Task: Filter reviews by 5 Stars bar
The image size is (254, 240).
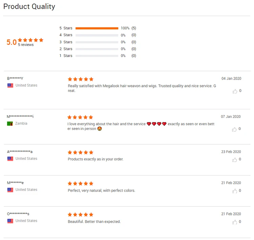Action: 97,28
